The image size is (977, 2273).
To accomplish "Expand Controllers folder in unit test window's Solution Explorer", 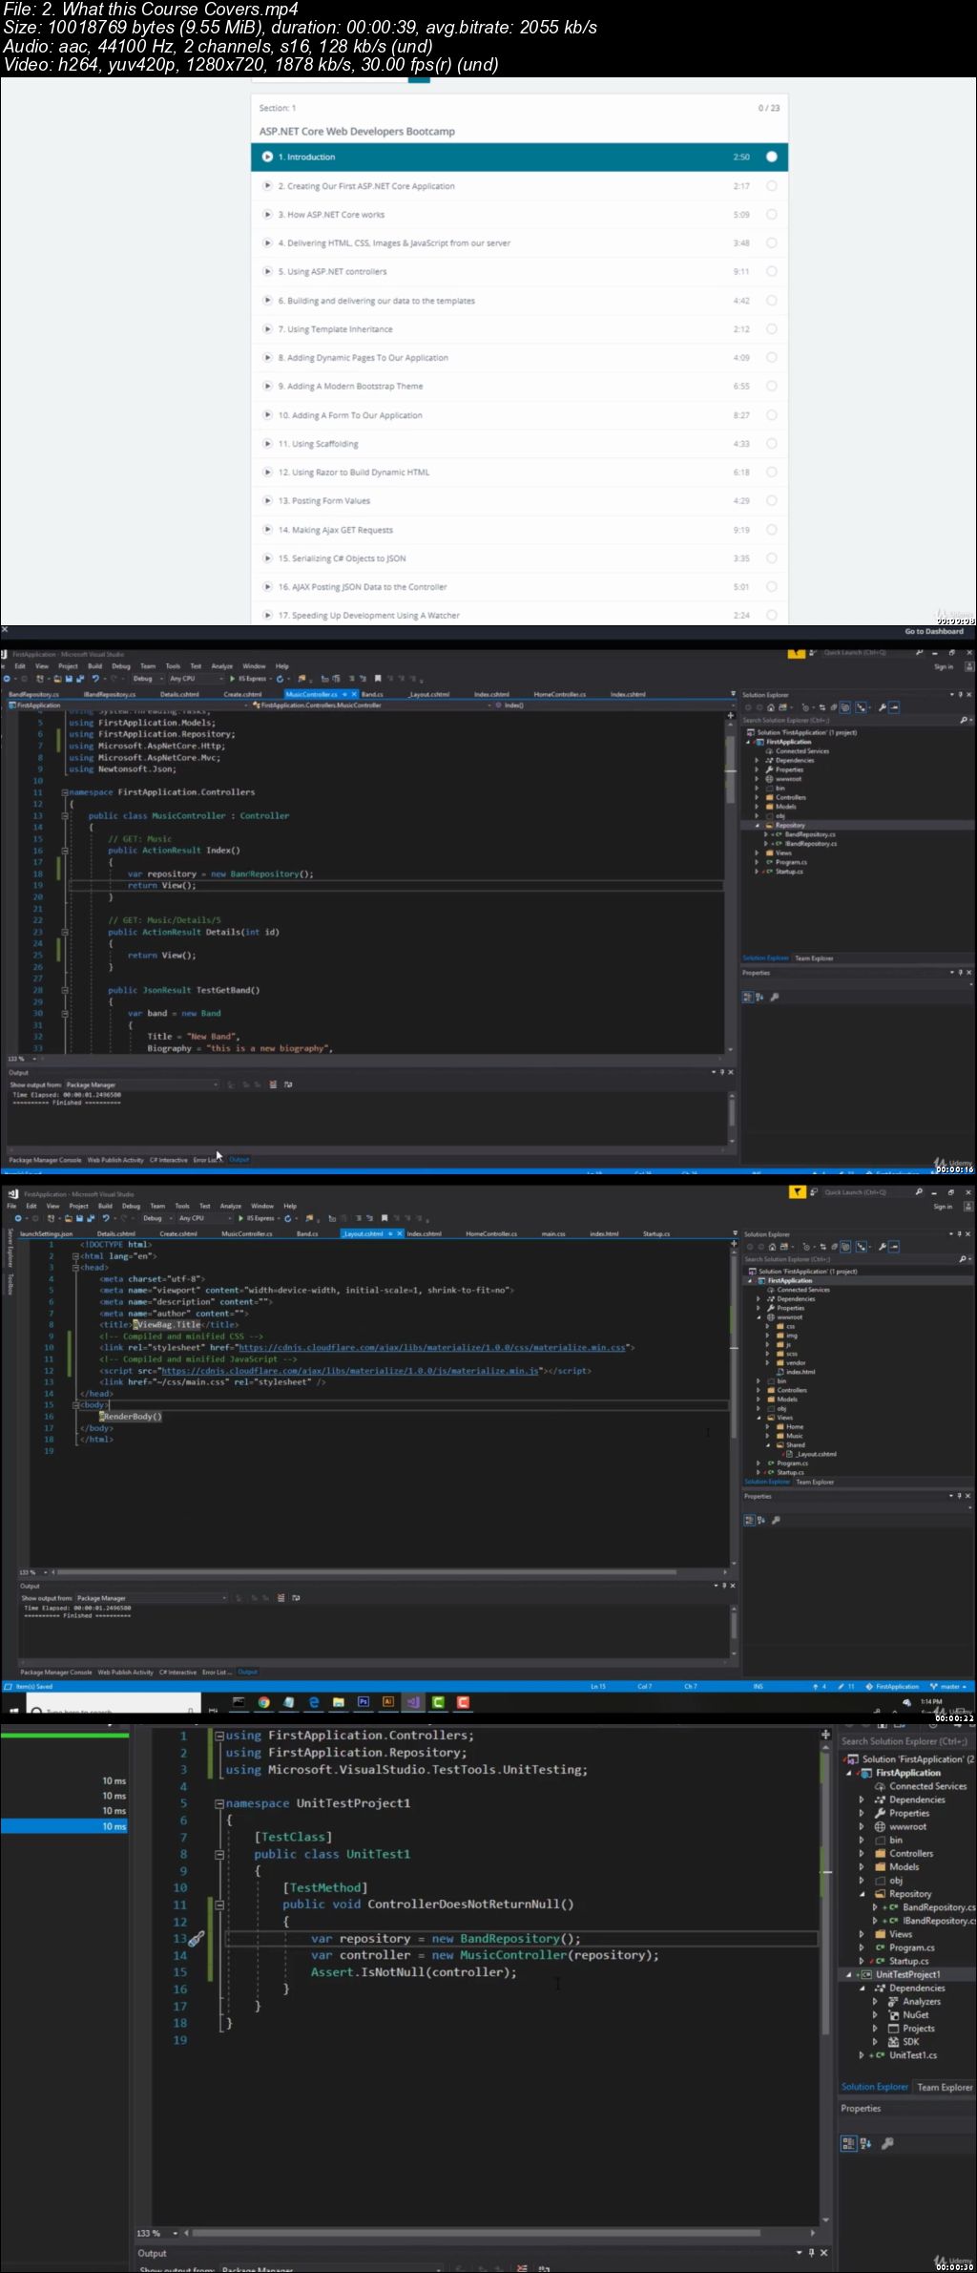I will pyautogui.click(x=862, y=1854).
